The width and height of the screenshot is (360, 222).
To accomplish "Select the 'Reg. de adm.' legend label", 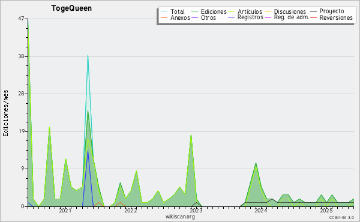I will pyautogui.click(x=292, y=17).
